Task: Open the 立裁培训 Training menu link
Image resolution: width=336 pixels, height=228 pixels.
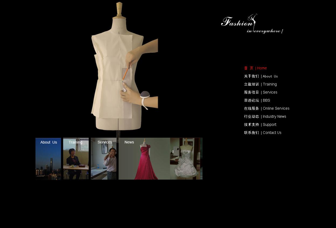Action: point(260,84)
